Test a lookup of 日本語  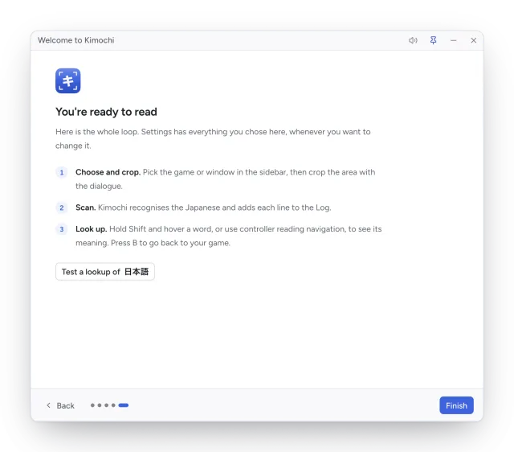[x=105, y=272]
